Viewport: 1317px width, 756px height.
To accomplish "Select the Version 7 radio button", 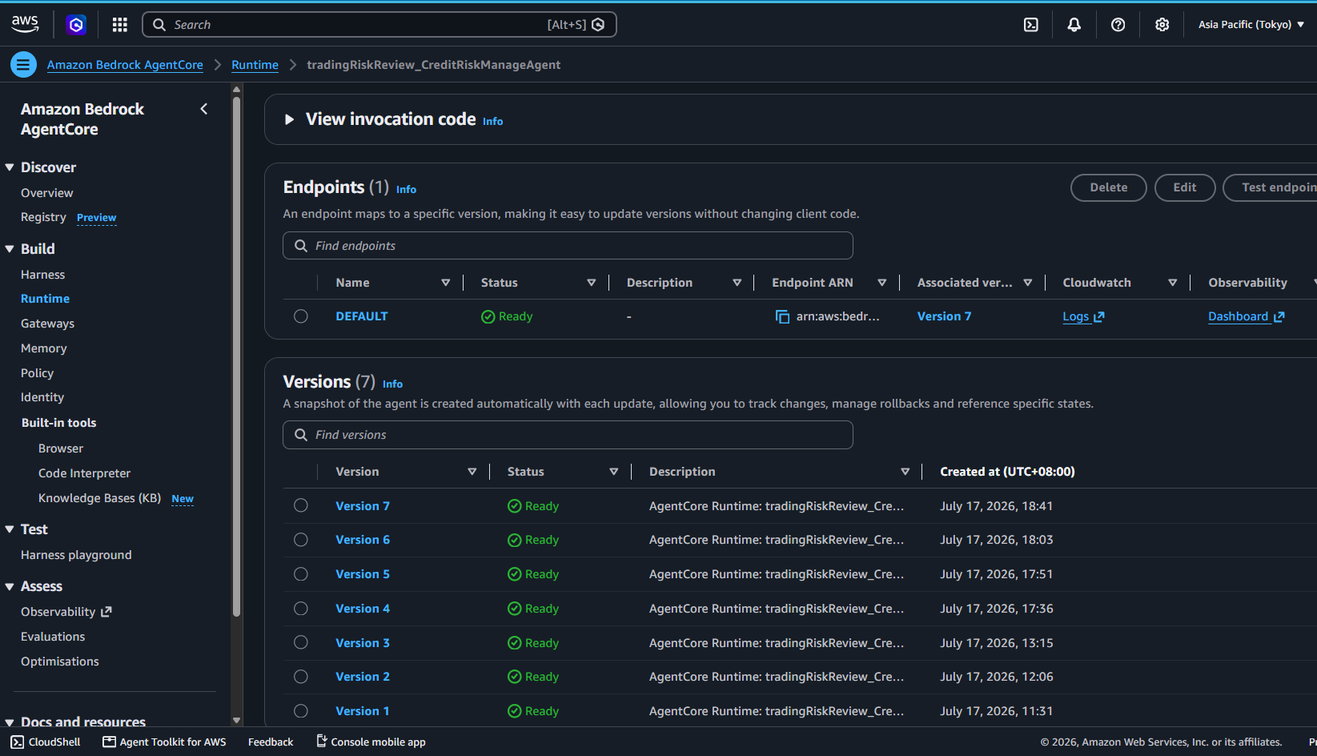I will coord(301,505).
